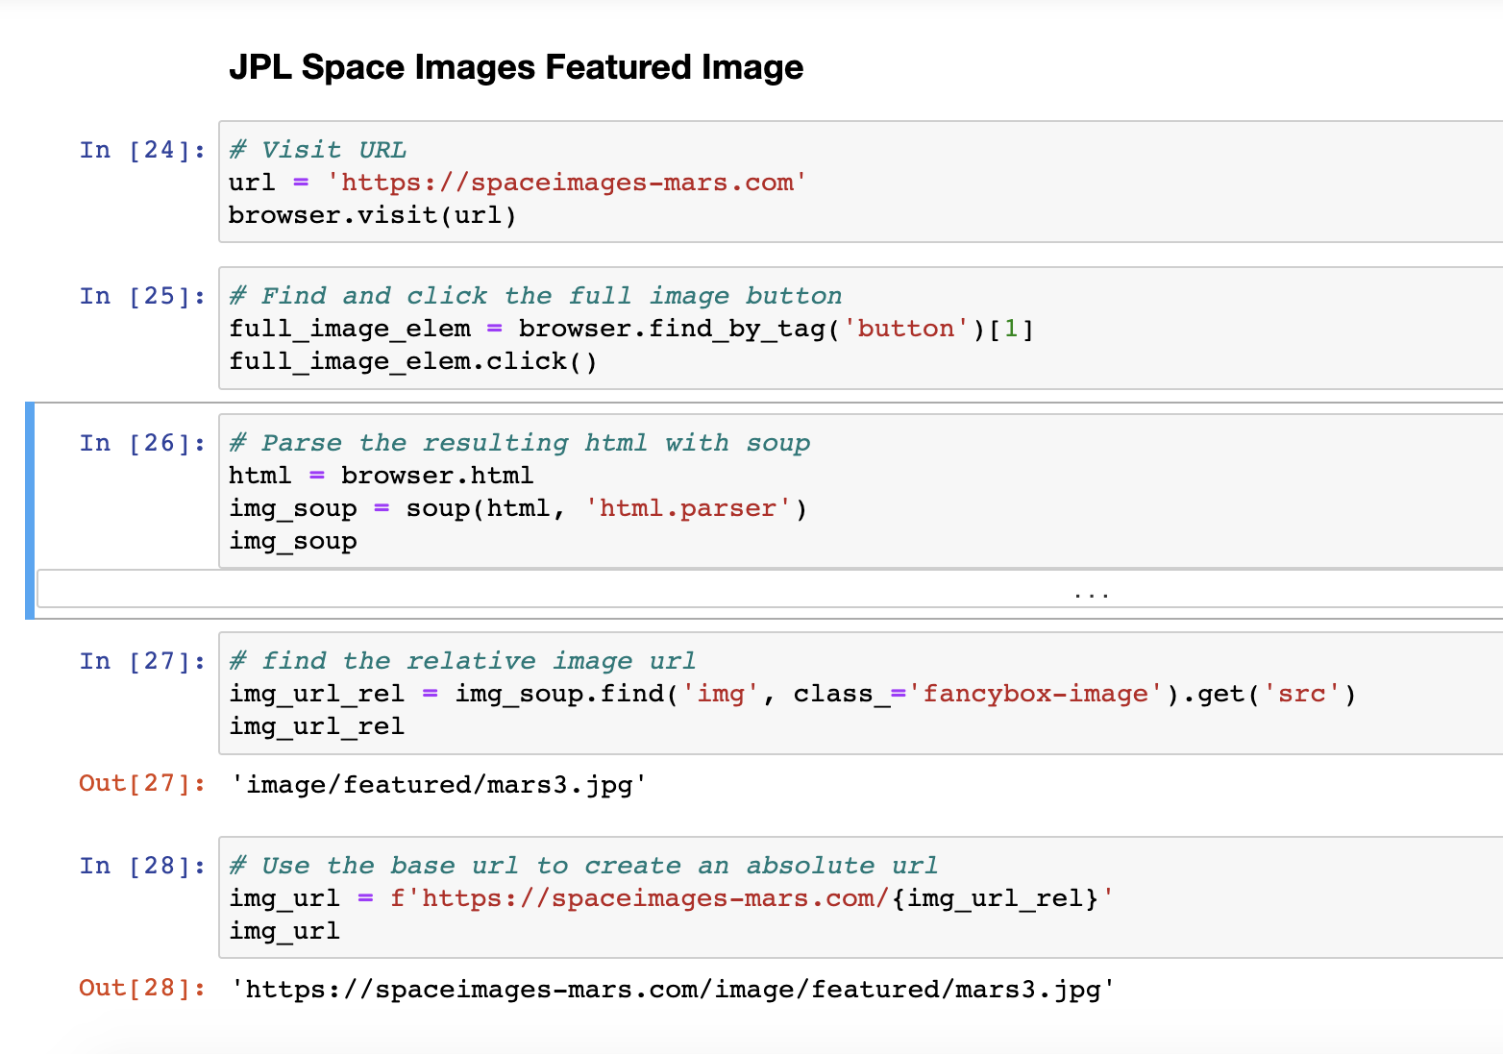The height and width of the screenshot is (1054, 1503).
Task: Click the full_image_elem.click() line
Action: pyautogui.click(x=413, y=361)
